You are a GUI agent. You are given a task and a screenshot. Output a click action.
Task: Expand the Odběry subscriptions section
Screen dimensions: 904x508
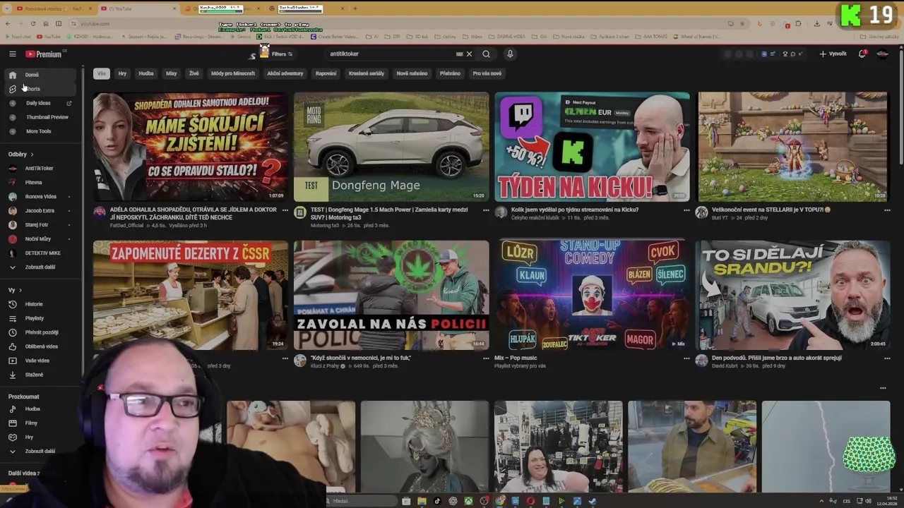(x=21, y=154)
